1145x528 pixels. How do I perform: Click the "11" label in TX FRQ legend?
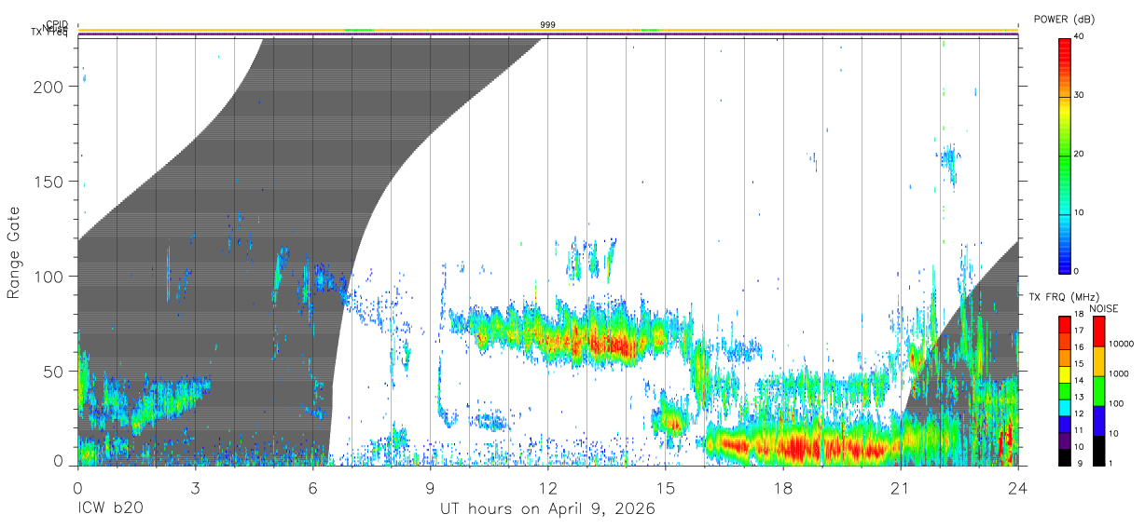1078,431
